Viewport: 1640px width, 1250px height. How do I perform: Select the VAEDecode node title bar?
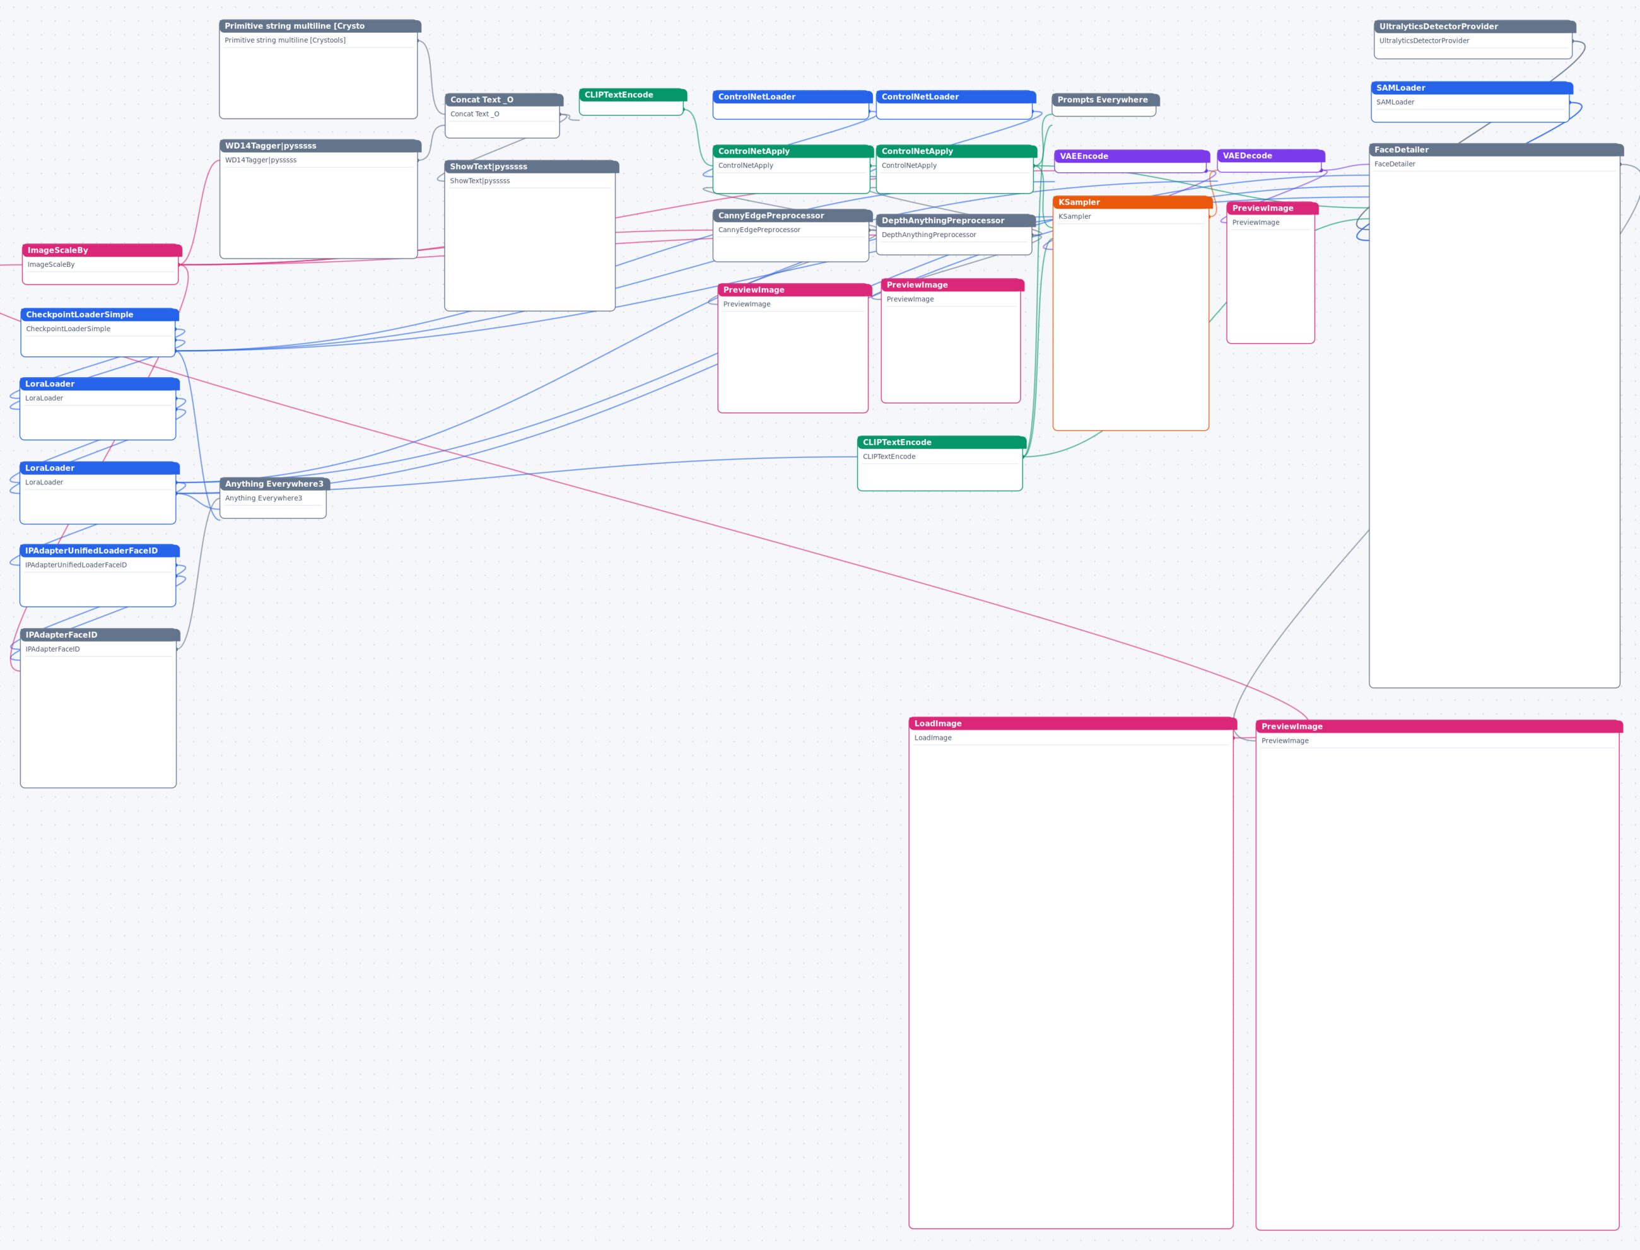pyautogui.click(x=1271, y=156)
